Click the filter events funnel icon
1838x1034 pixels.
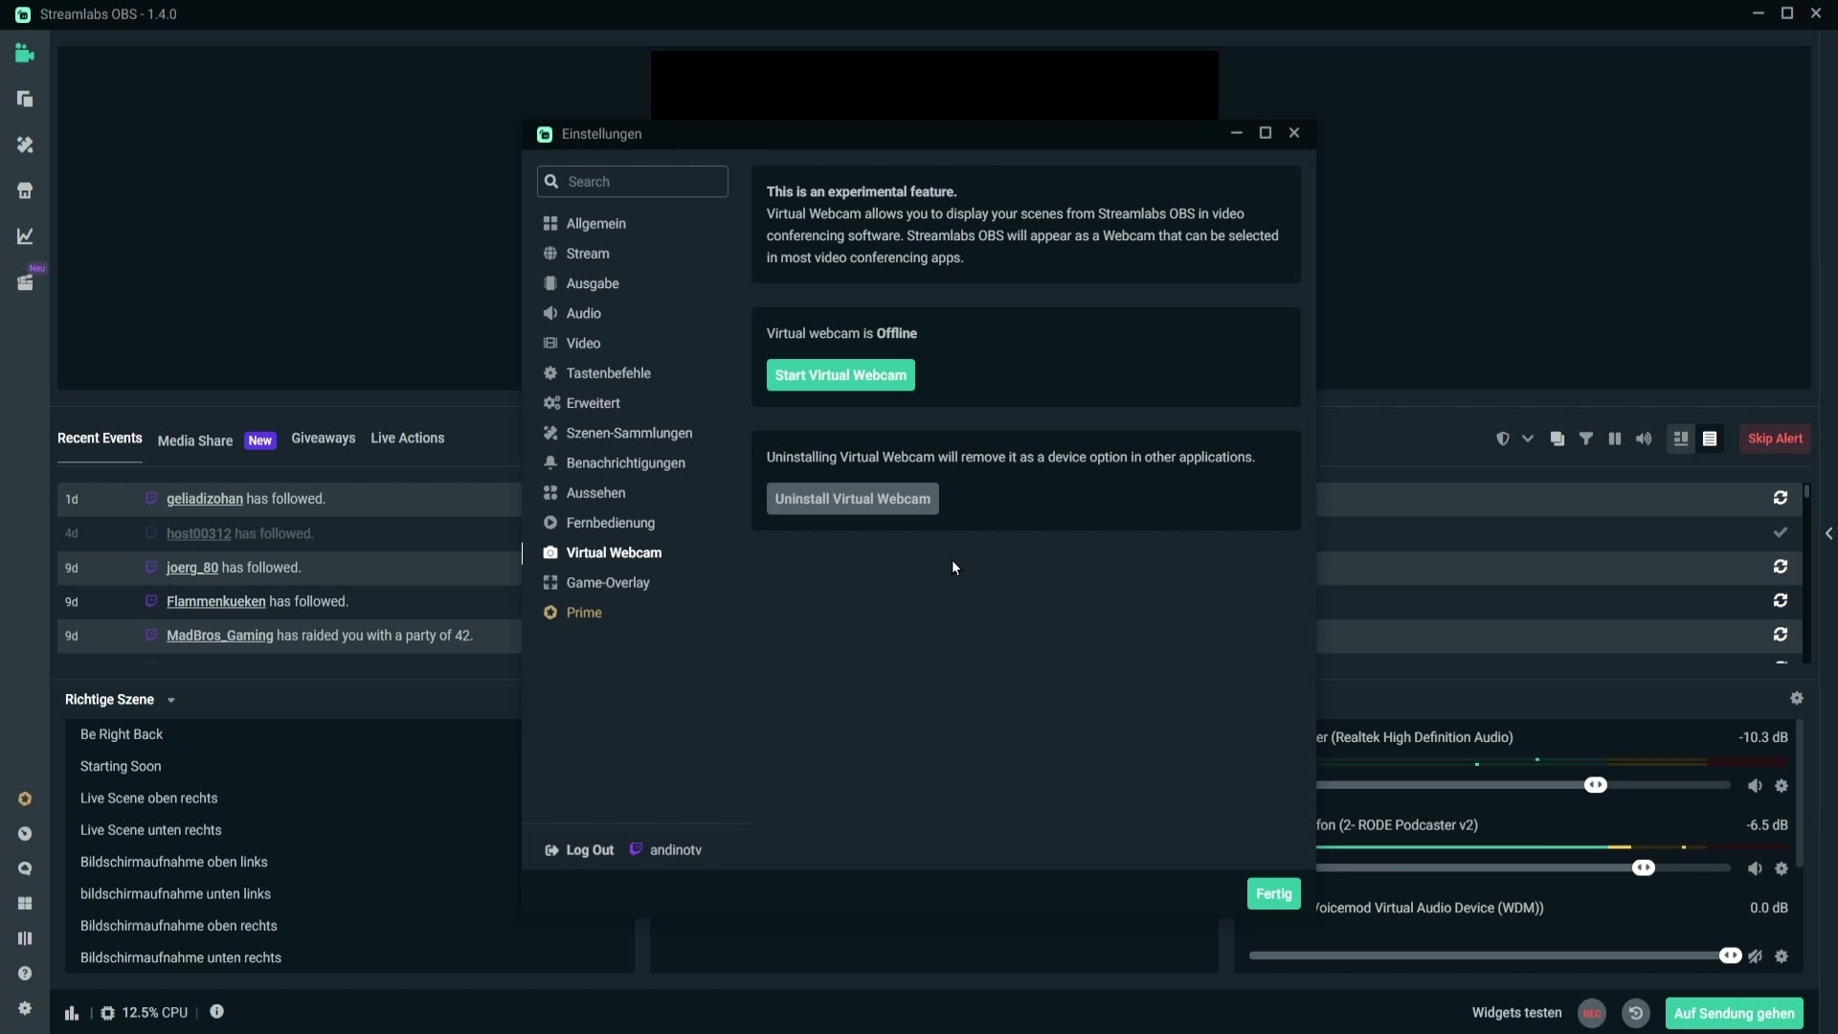coord(1586,438)
